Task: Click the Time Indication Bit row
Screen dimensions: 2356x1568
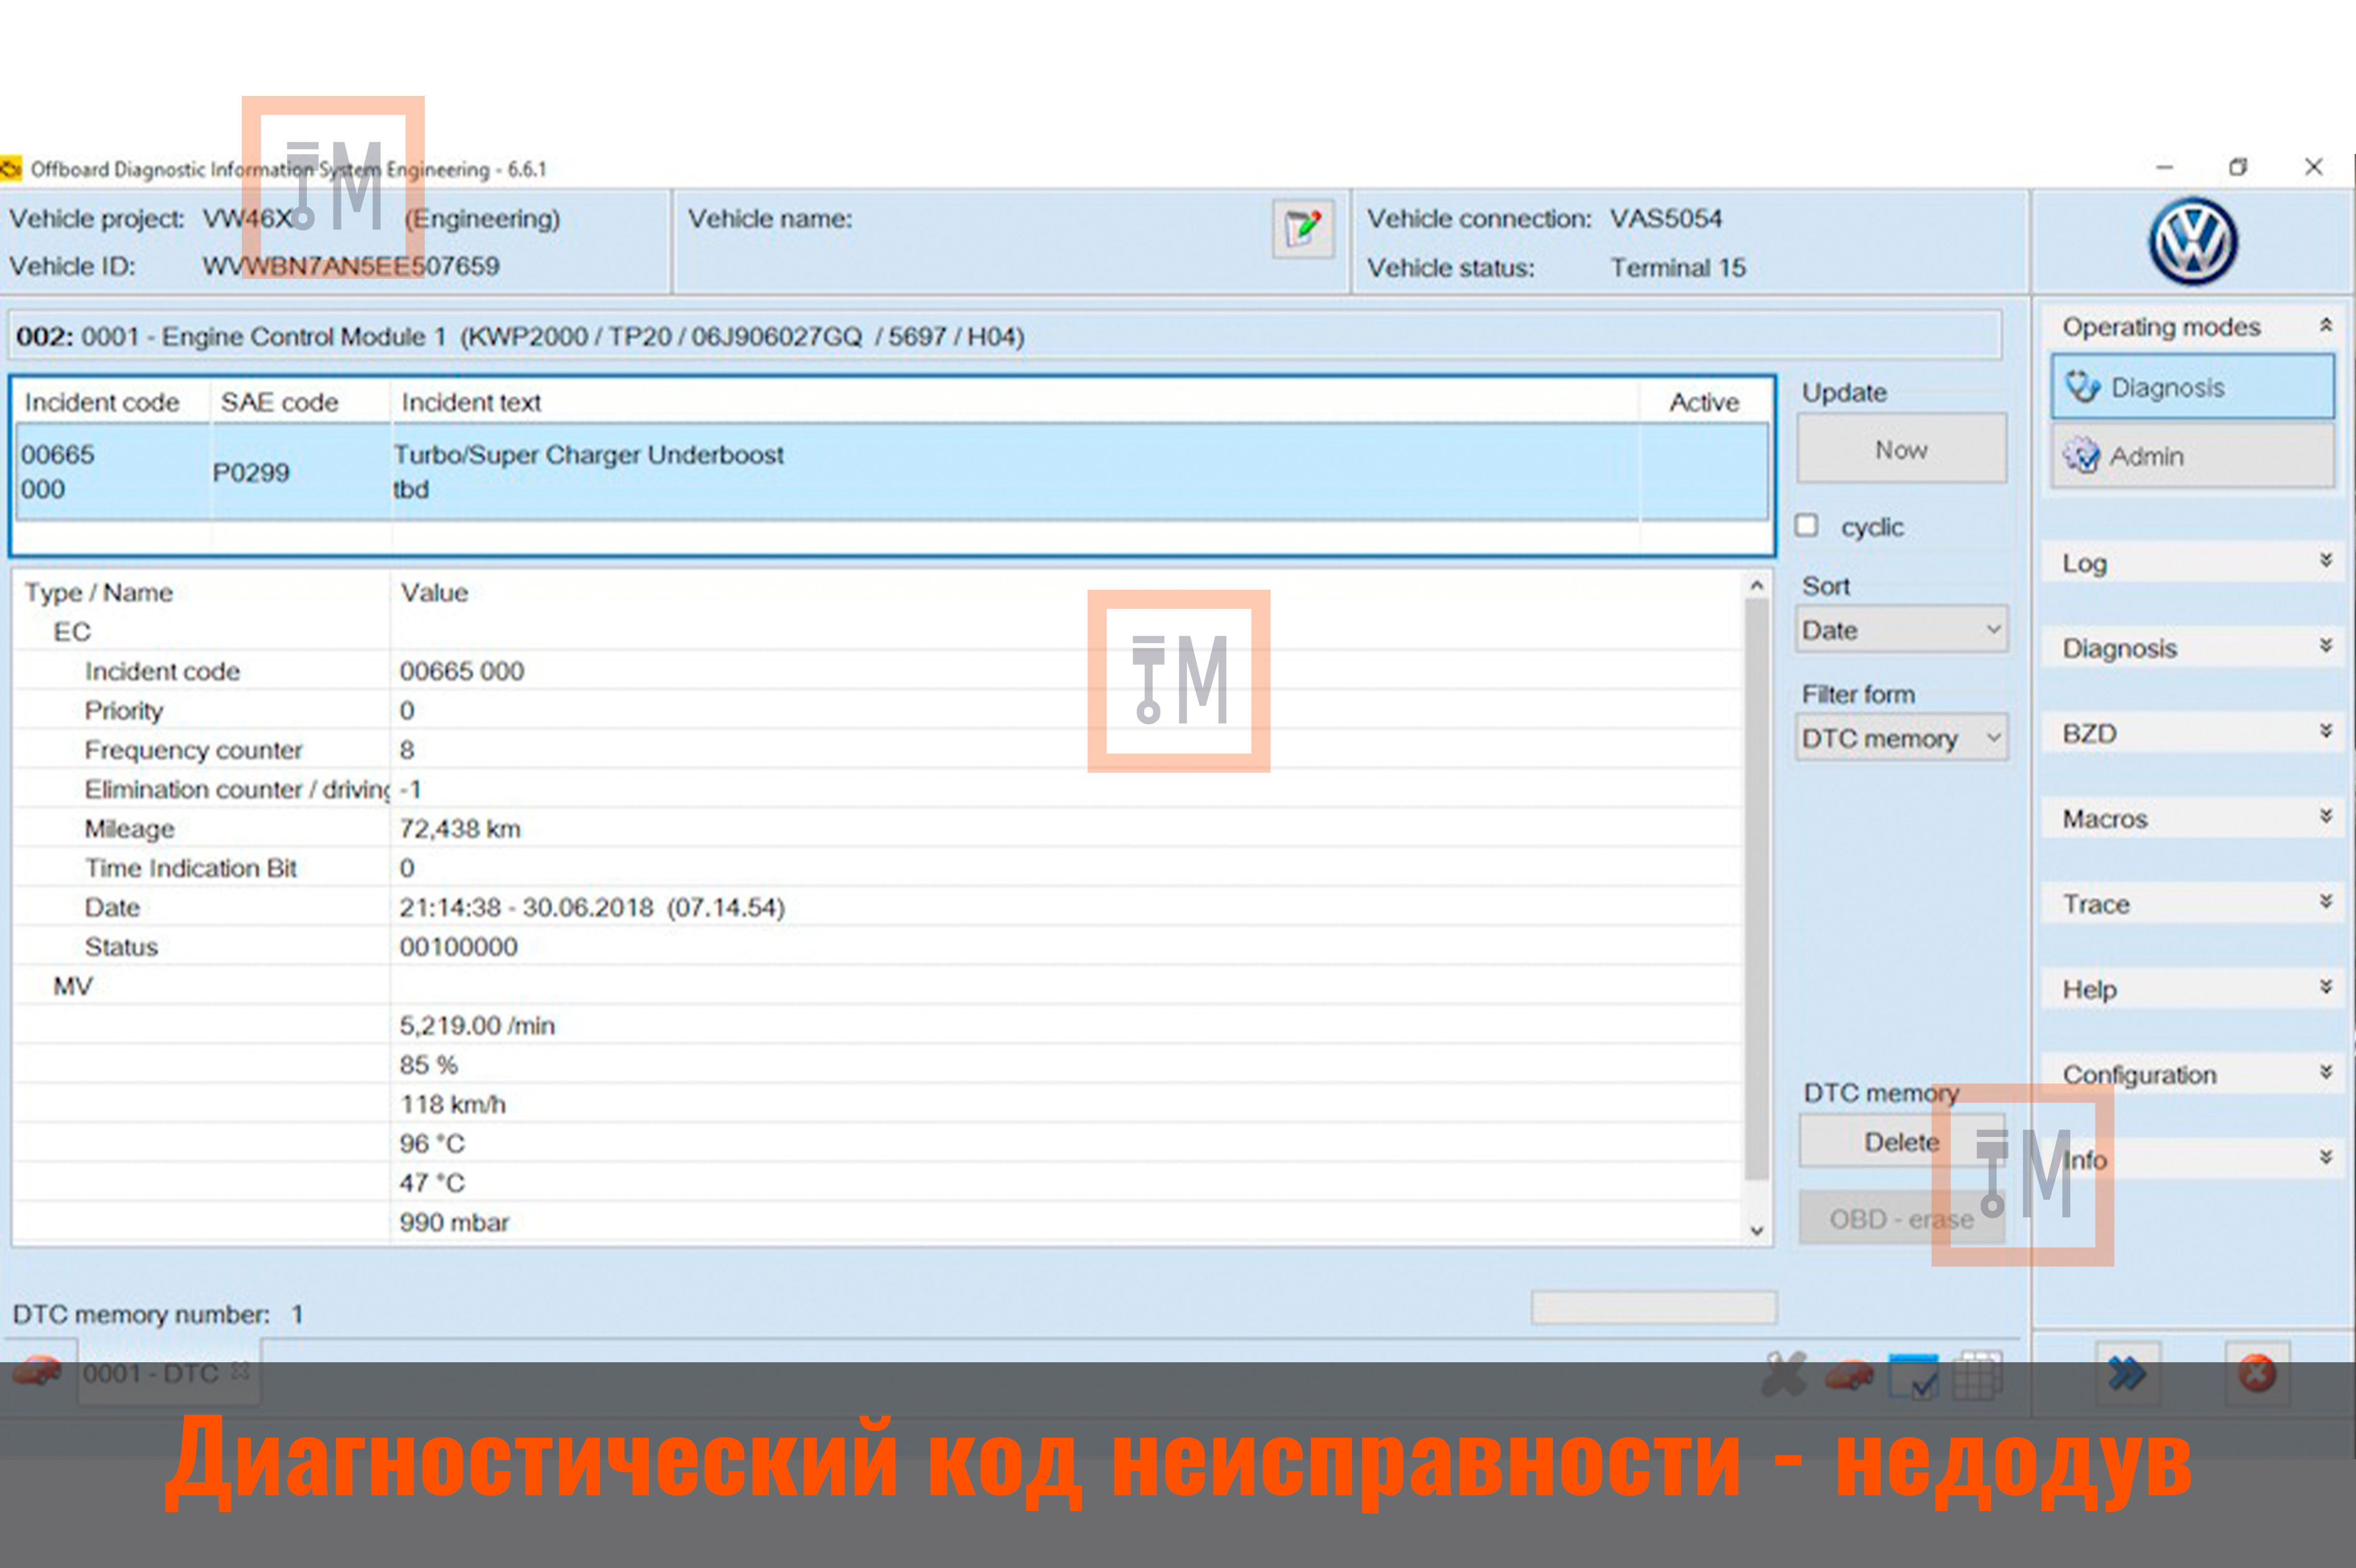Action: pos(878,868)
